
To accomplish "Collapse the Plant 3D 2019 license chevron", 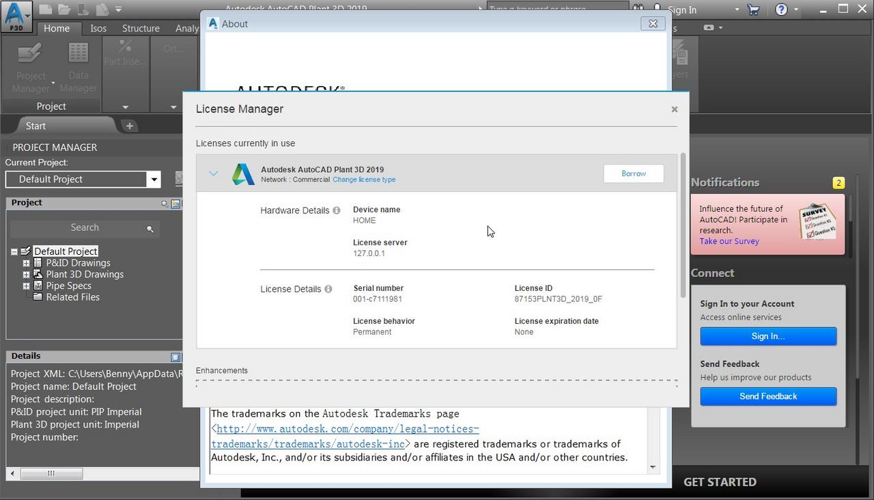I will tap(213, 173).
